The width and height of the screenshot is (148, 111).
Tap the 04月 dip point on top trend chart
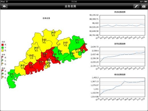pos(112,26)
